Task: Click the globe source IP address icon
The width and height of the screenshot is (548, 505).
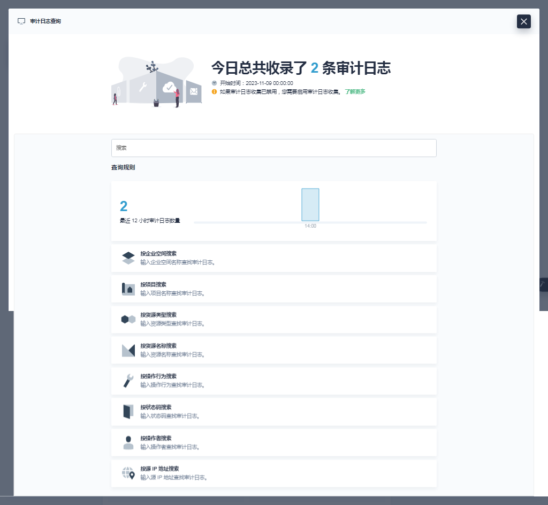Action: [128, 473]
